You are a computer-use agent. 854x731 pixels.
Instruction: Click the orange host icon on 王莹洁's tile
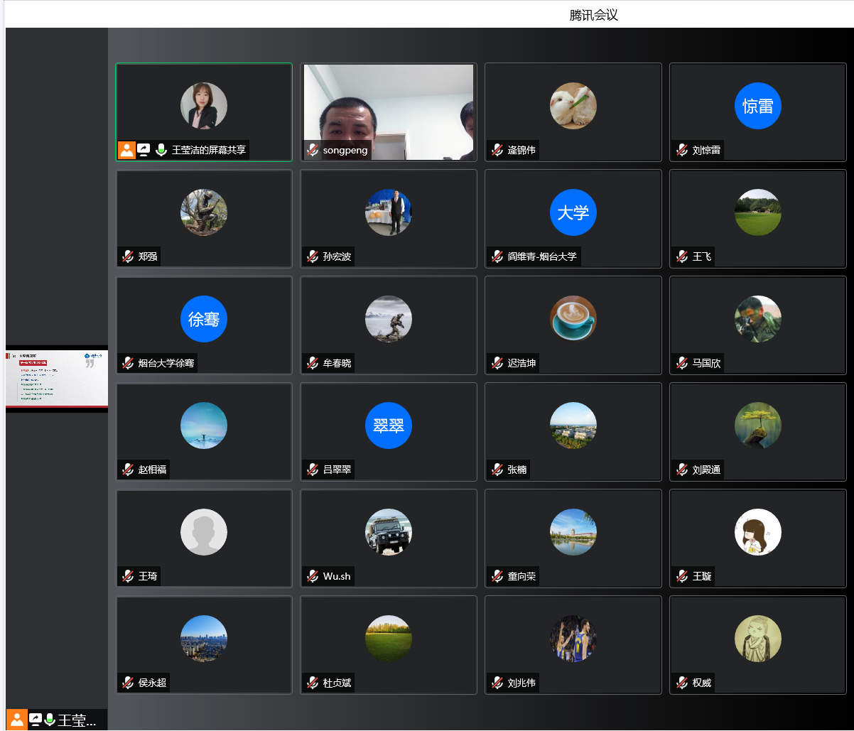[126, 150]
